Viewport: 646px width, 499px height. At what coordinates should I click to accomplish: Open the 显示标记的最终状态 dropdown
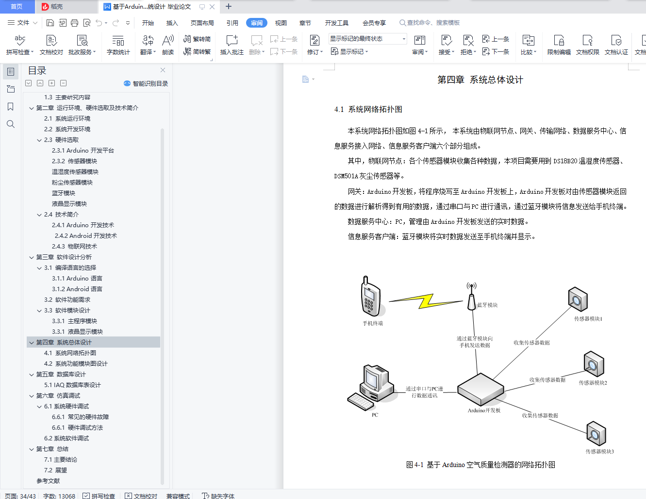367,39
